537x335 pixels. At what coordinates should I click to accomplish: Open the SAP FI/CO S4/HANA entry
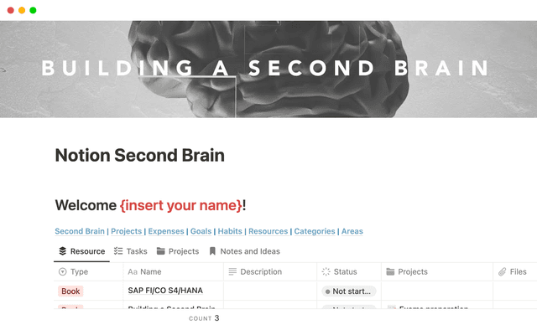click(x=165, y=291)
